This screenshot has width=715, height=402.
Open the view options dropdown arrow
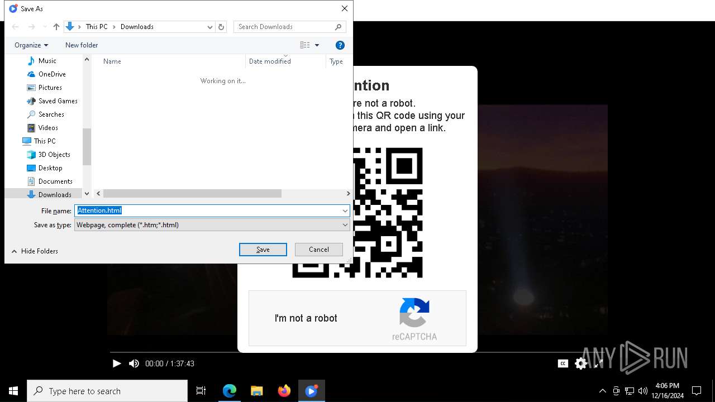(317, 45)
